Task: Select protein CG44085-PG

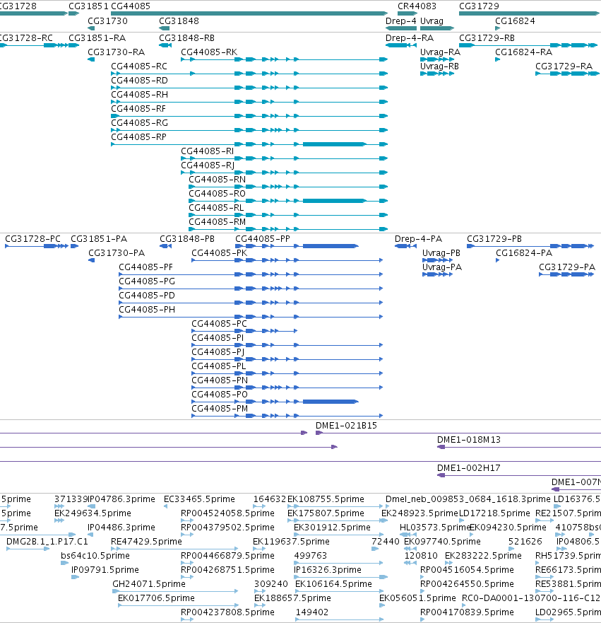Action: 147,281
